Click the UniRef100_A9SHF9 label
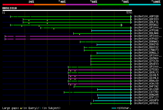The image size is (163, 110). pyautogui.click(x=146, y=101)
